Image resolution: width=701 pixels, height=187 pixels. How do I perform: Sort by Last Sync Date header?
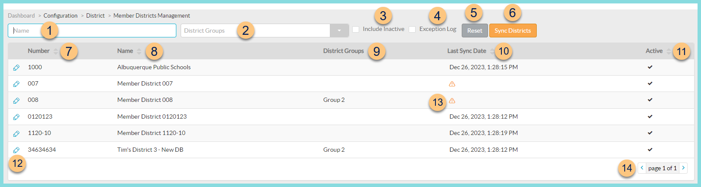[467, 51]
